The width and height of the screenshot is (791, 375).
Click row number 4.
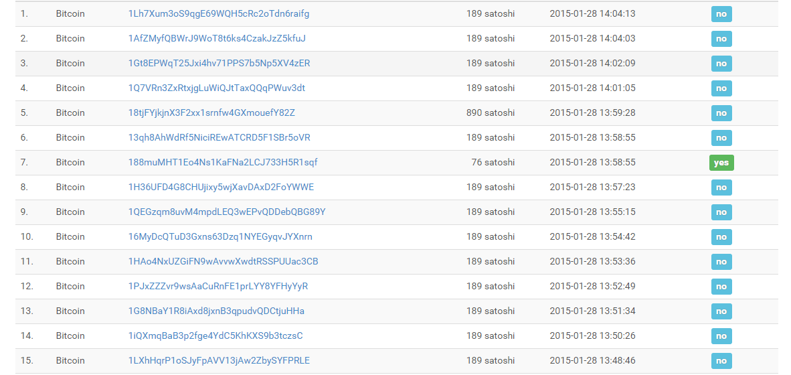pyautogui.click(x=24, y=88)
